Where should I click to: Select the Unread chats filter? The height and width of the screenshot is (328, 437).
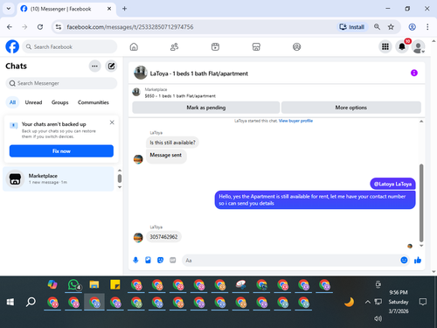tap(33, 102)
